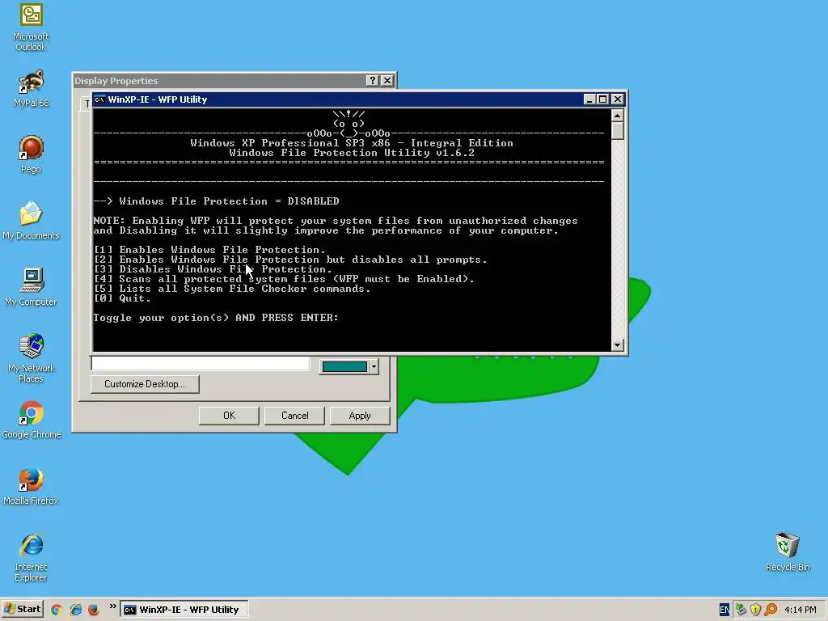The width and height of the screenshot is (828, 621).
Task: Click console scrollbar up arrow
Action: click(x=617, y=115)
